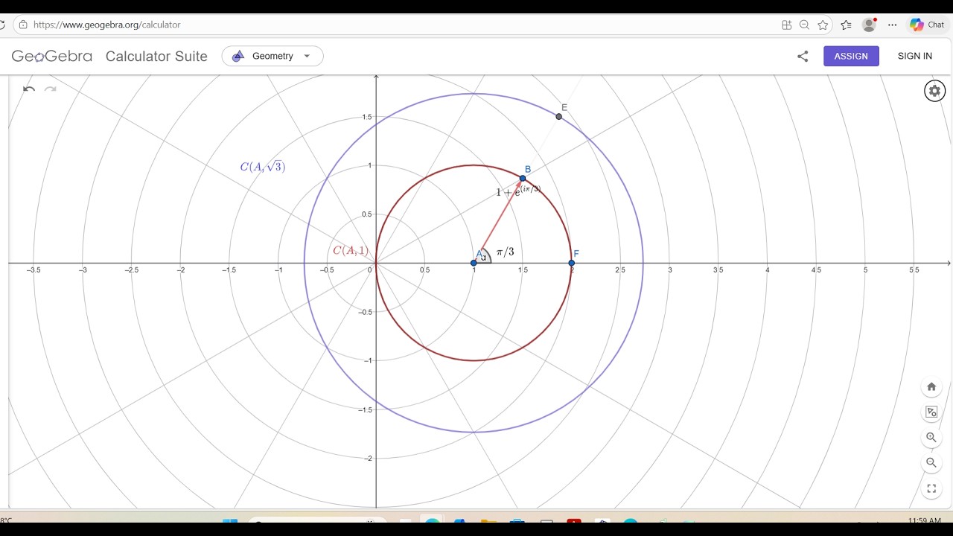Screen dimensions: 953x536
Task: Select point E on purple circle
Action: coord(559,117)
